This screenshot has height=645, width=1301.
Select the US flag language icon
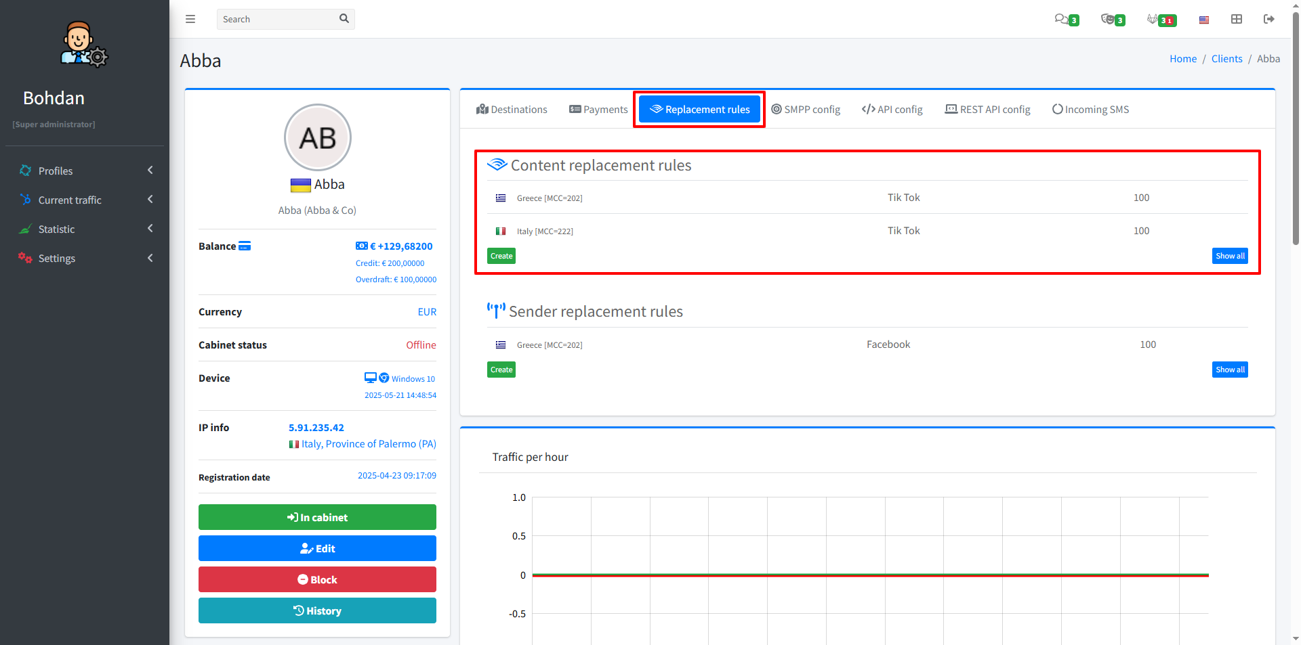click(1203, 20)
